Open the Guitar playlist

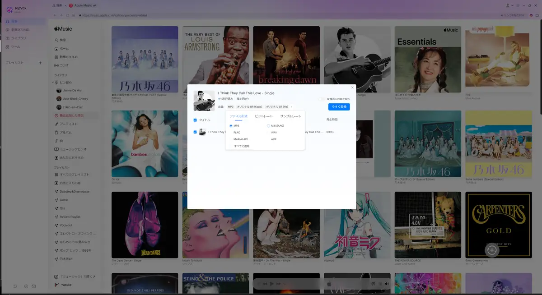[x=62, y=200]
